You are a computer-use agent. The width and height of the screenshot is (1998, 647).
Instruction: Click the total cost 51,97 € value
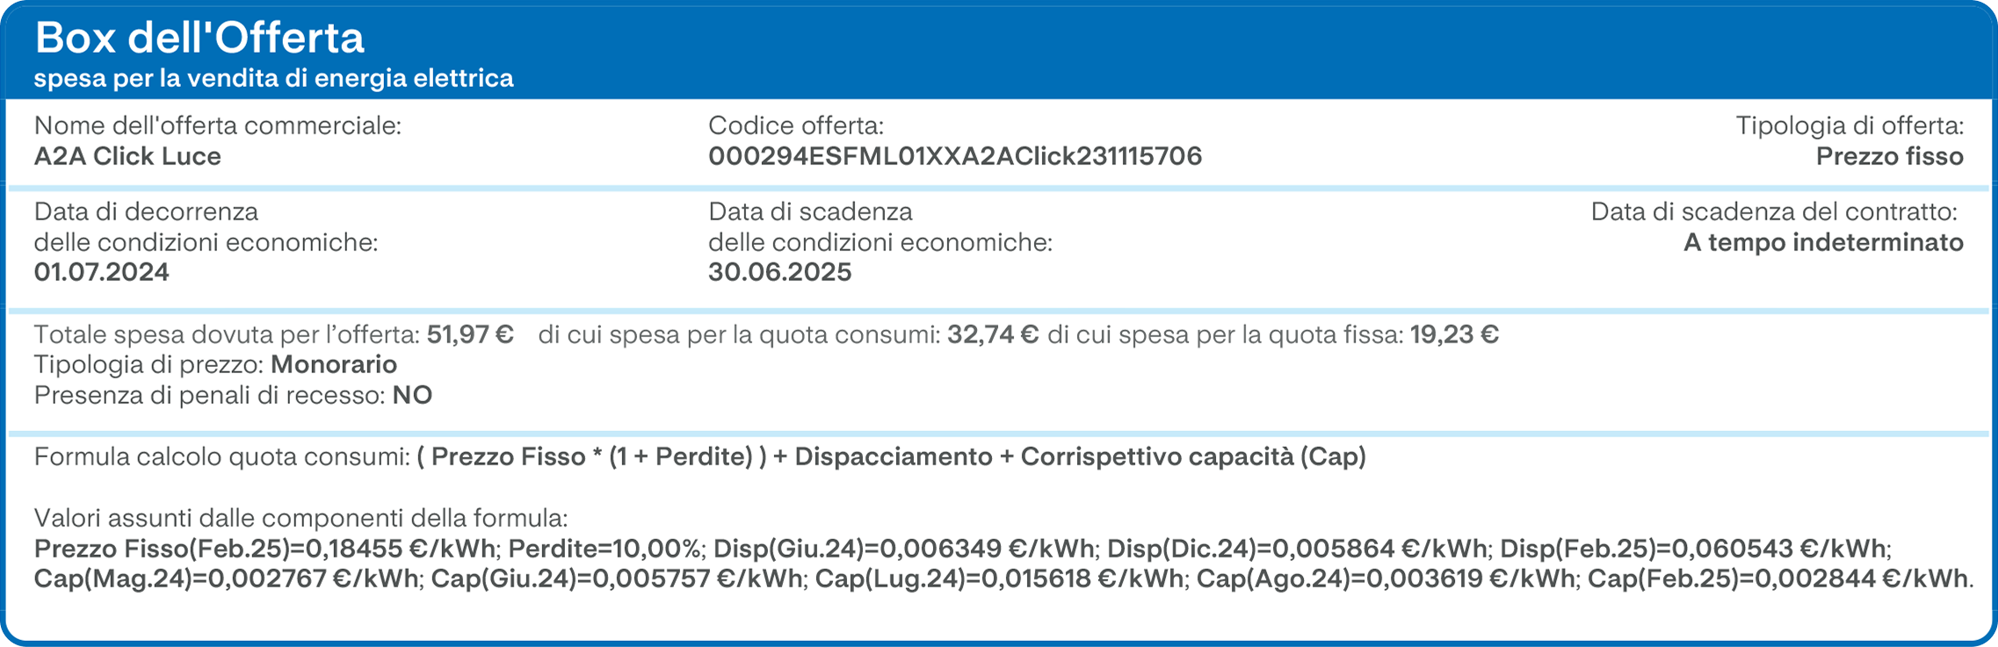pos(470,334)
